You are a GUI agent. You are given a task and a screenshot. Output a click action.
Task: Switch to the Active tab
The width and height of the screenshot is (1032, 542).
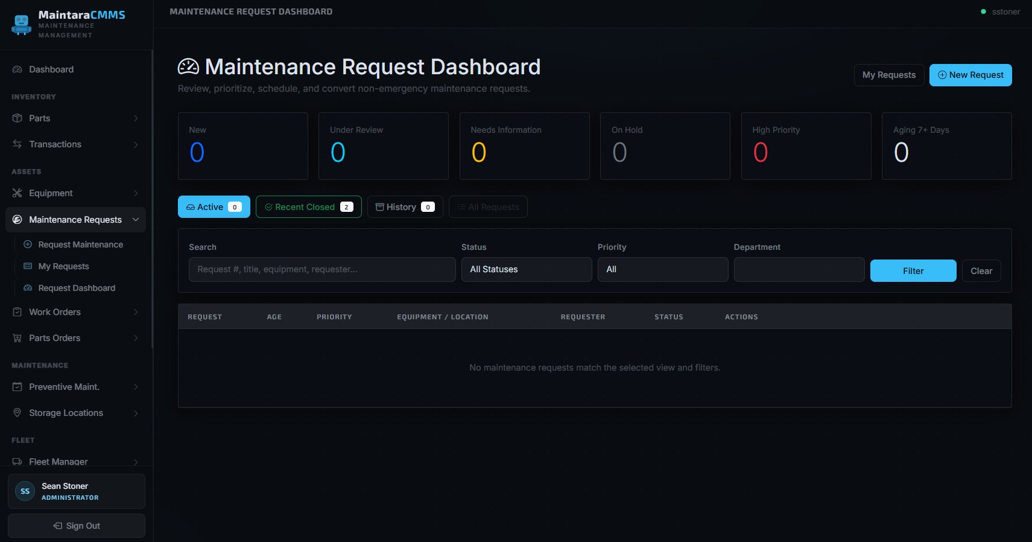(x=214, y=207)
